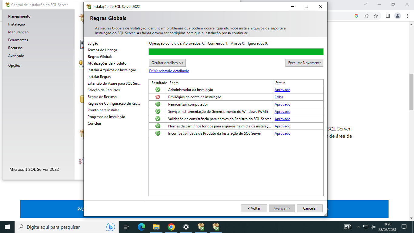This screenshot has height=233, width=414.
Task: Select Atualizações de Produto step
Action: (x=107, y=63)
